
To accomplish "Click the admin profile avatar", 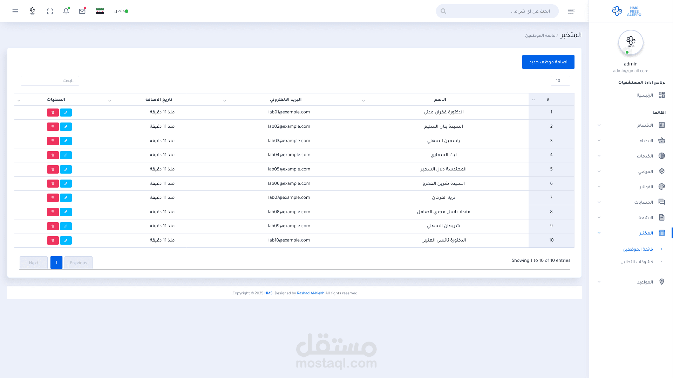I will point(631,42).
